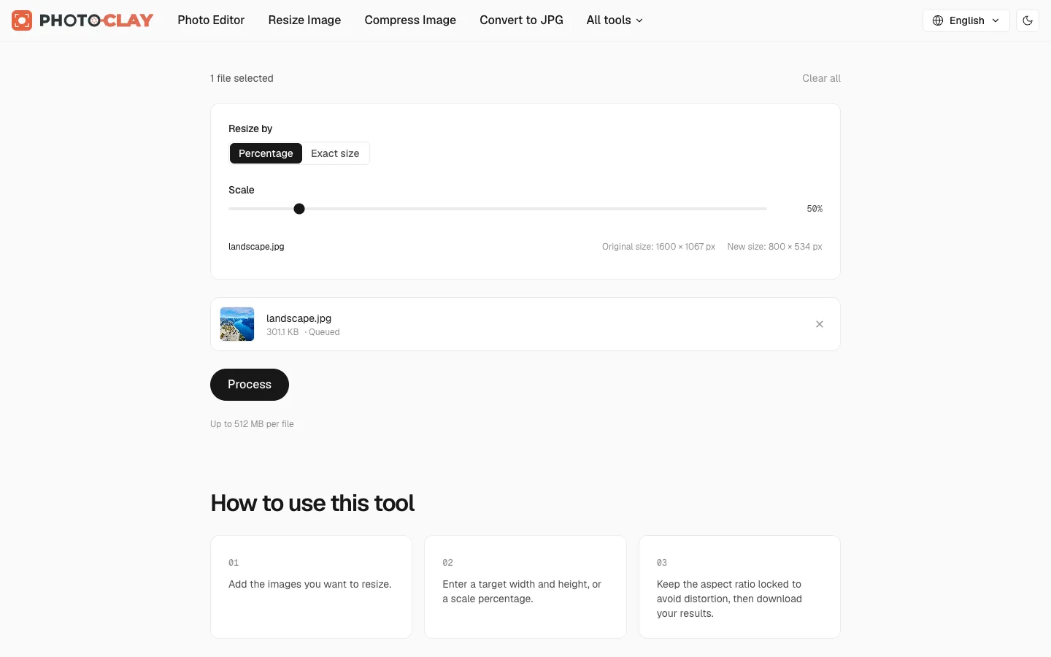
Task: Remove landscape.jpg with the X icon
Action: [820, 324]
